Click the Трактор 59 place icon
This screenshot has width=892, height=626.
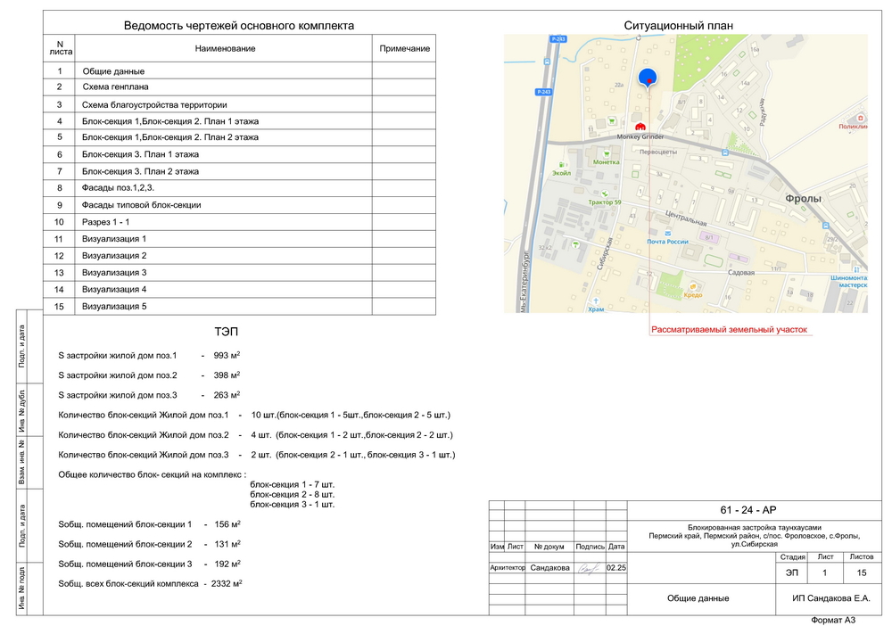pyautogui.click(x=605, y=194)
